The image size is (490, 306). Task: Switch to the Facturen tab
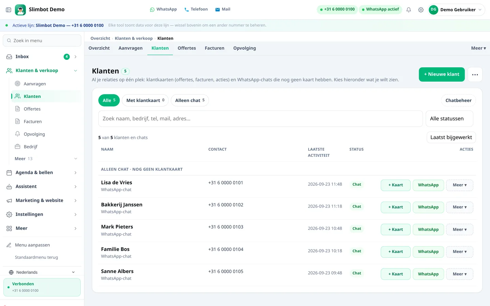[x=214, y=48]
